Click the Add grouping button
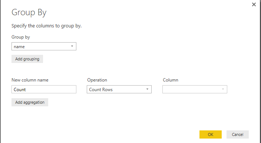The width and height of the screenshot is (261, 143). click(27, 59)
